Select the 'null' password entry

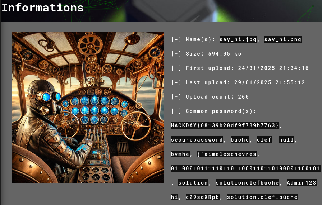point(286,140)
